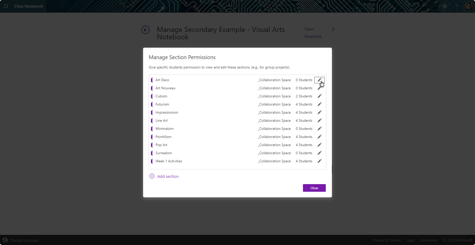Edit permissions for Pointillism section
This screenshot has width=475, height=245.
(319, 137)
